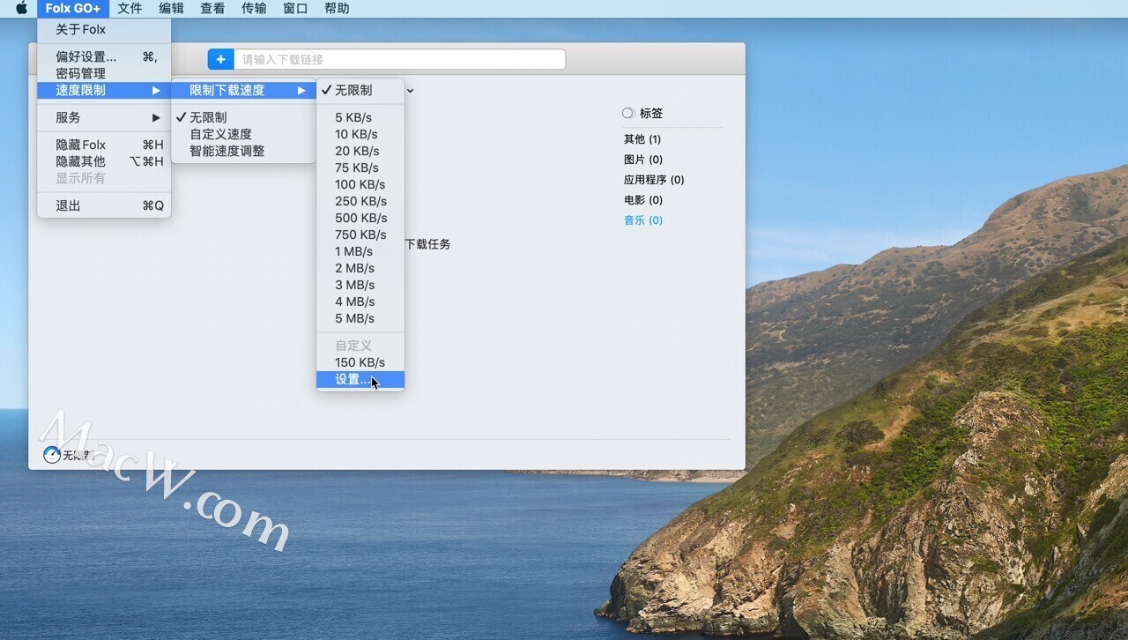
Task: Select 自定义速度 option
Action: tap(243, 134)
